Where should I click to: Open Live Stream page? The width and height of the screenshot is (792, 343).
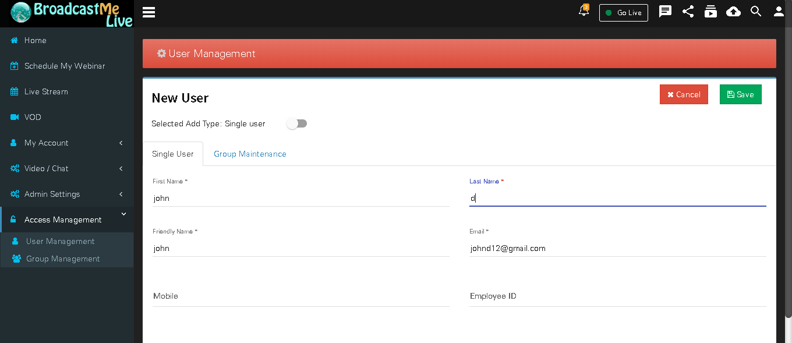(x=67, y=91)
